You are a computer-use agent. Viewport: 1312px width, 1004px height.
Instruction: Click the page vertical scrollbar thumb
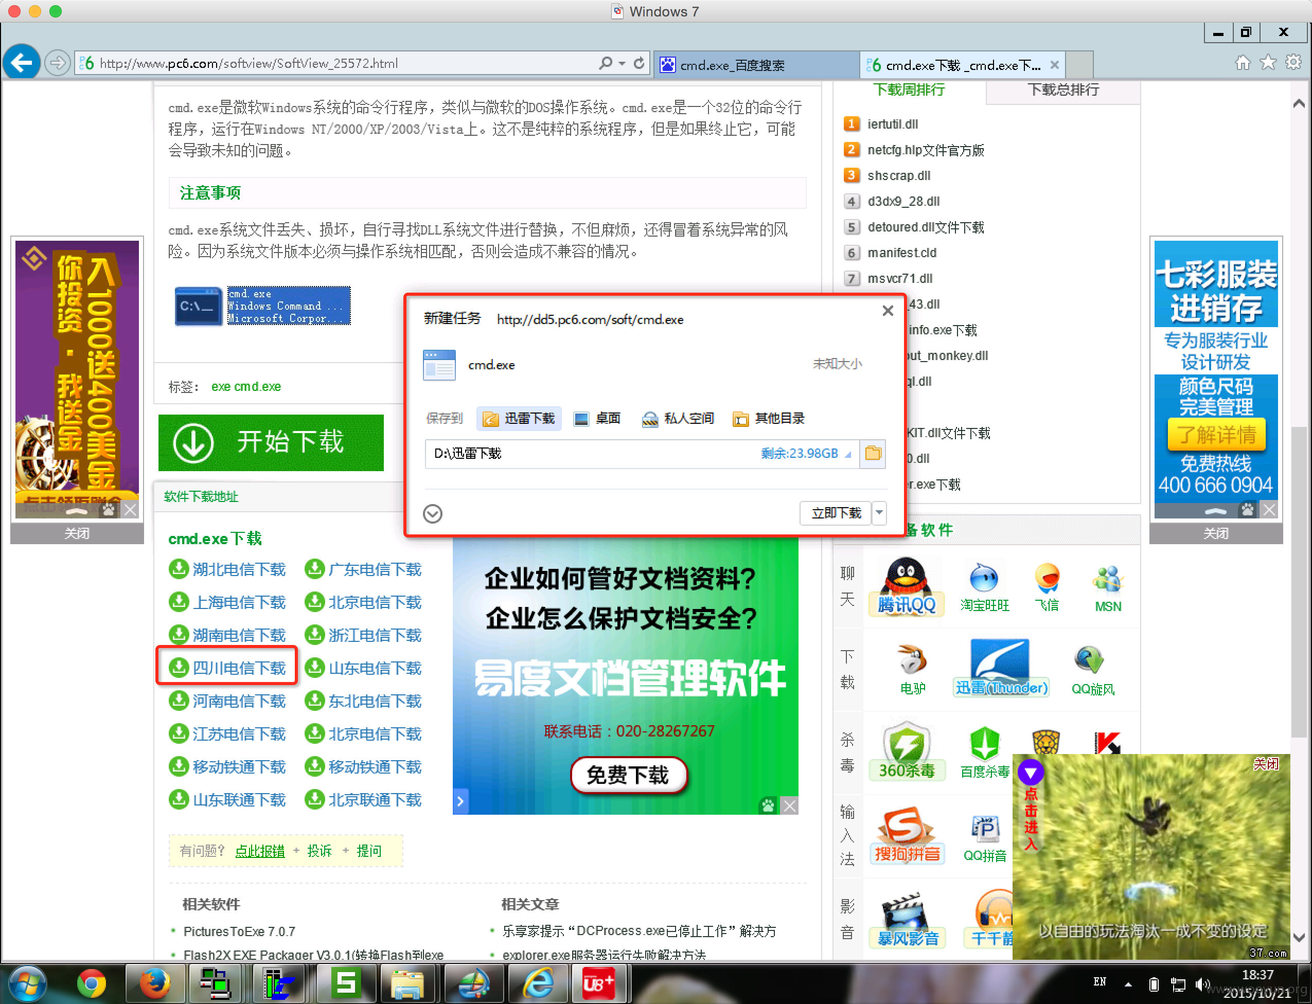[1298, 582]
